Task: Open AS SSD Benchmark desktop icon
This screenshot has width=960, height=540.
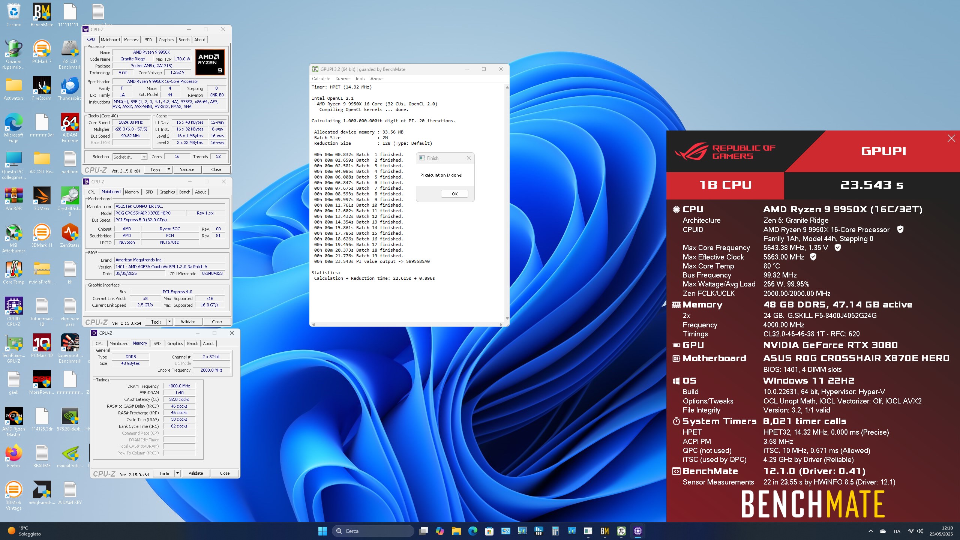Action: coord(70,55)
